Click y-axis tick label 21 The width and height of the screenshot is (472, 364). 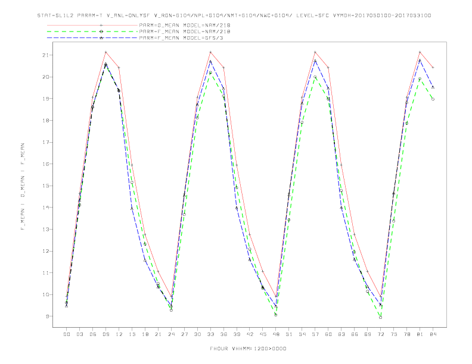pos(45,55)
